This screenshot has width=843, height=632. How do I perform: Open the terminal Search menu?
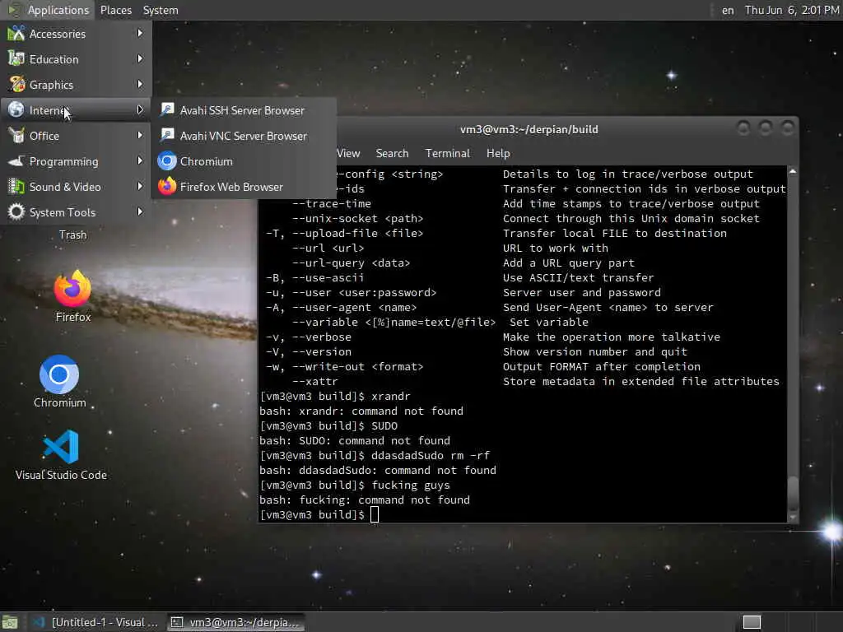392,153
